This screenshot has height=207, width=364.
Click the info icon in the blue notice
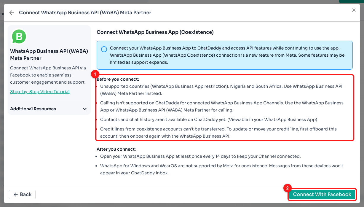pos(104,49)
